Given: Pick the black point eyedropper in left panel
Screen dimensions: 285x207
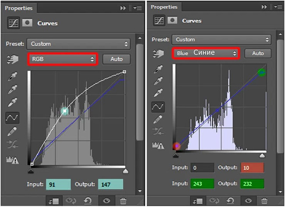Looking at the screenshot, I should click(x=13, y=76).
